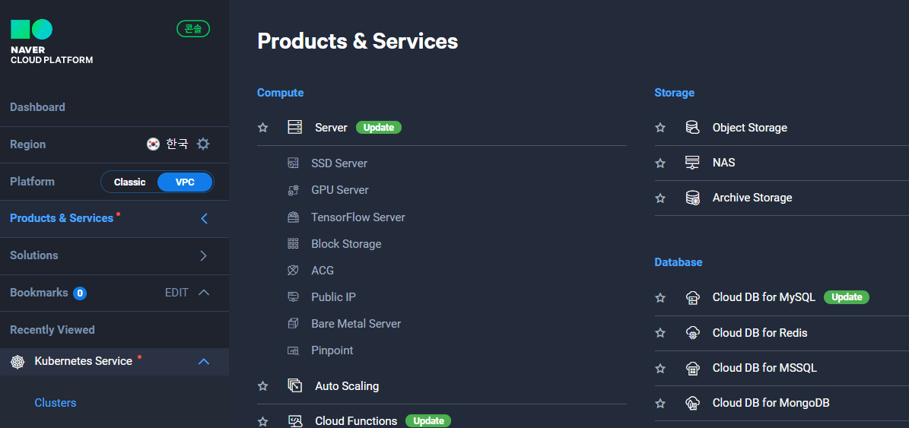The image size is (909, 428).
Task: Click the Bookmarks EDIT button
Action: click(x=176, y=293)
